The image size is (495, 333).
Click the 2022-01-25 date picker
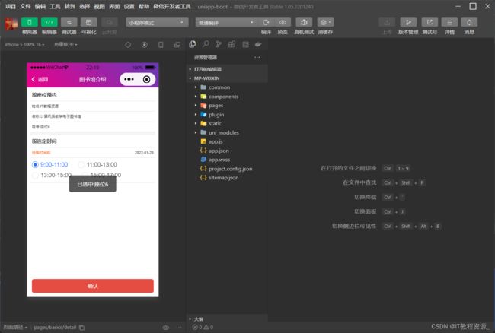click(144, 153)
